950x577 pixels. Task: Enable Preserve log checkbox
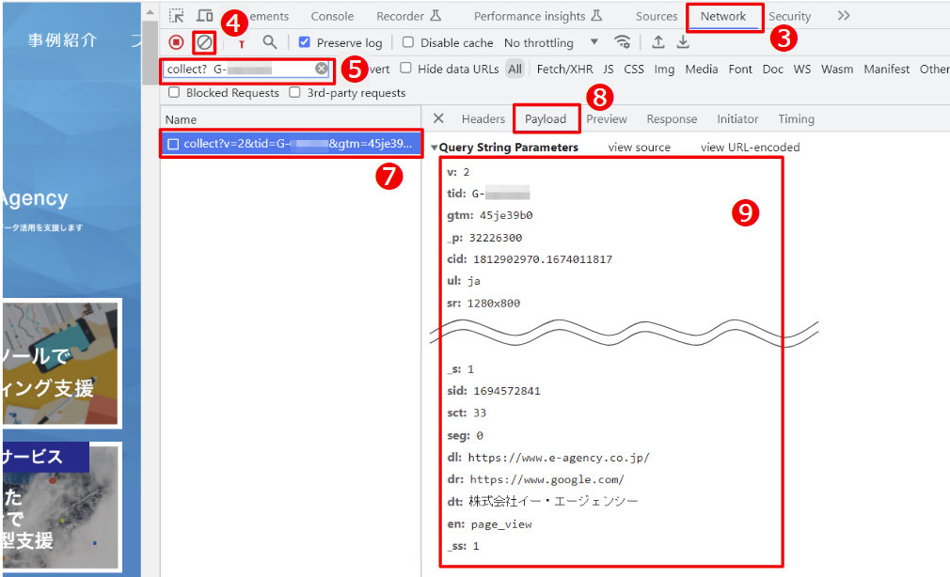point(304,42)
